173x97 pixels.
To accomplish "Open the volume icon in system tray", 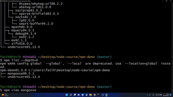I will pos(159,95).
